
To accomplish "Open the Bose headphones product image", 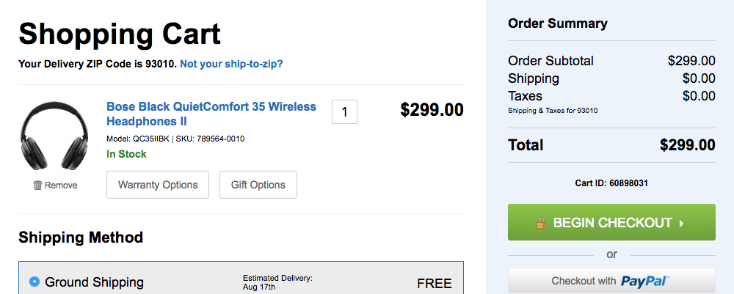I will point(55,137).
